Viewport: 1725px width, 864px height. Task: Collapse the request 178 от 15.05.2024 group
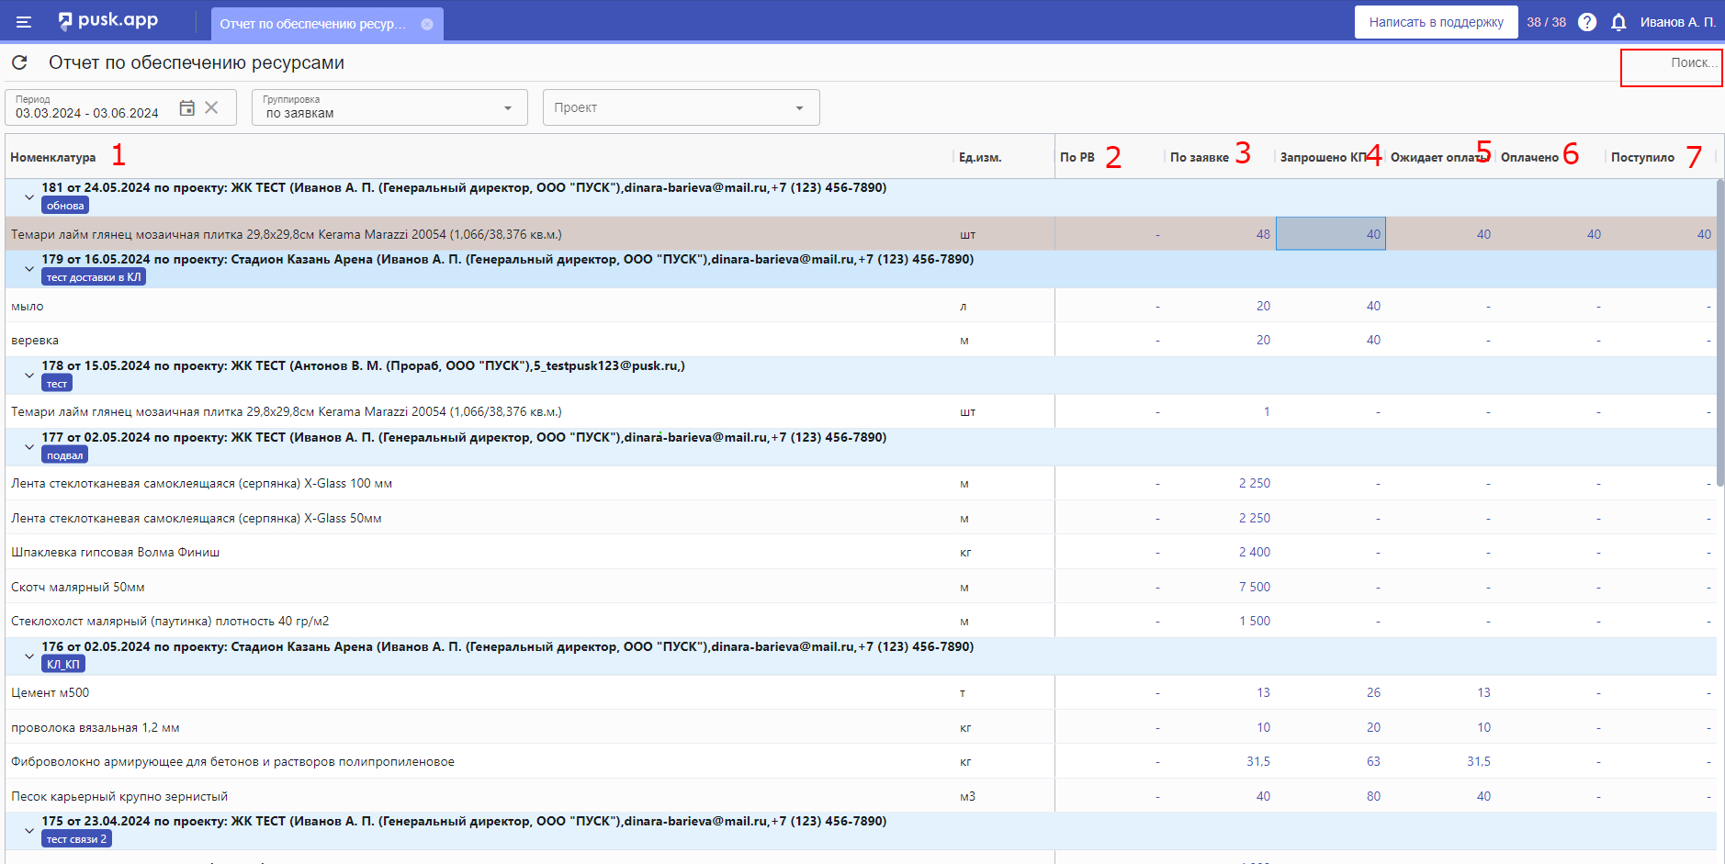[29, 375]
